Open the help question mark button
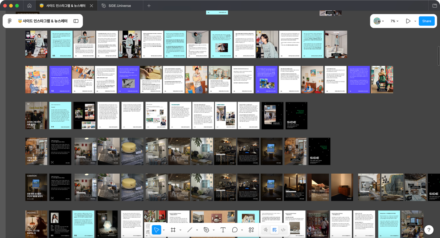440x238 pixels. click(429, 230)
